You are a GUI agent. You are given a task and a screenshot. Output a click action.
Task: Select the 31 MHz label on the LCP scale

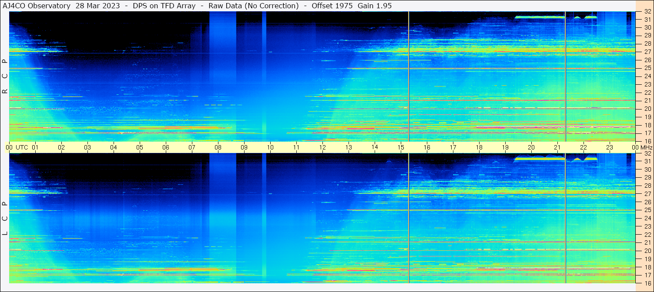point(647,162)
